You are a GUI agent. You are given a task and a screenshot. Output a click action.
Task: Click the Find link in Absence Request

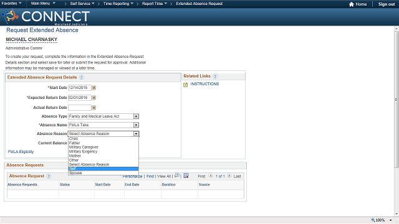[150, 176]
